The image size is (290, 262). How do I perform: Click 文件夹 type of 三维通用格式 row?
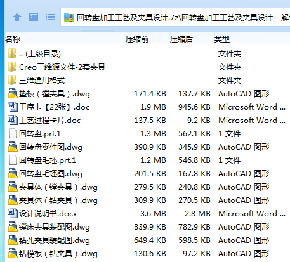tap(230, 81)
